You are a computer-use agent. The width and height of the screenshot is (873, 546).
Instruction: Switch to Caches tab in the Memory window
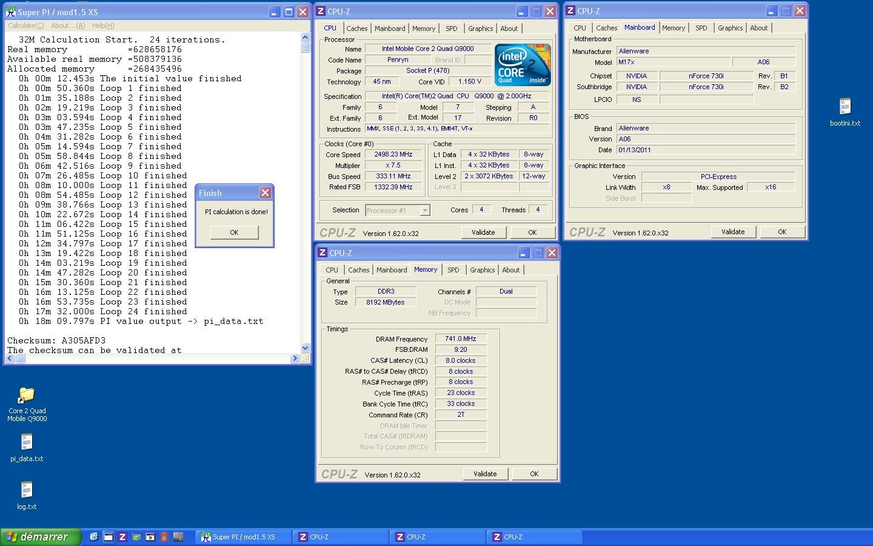click(x=358, y=270)
